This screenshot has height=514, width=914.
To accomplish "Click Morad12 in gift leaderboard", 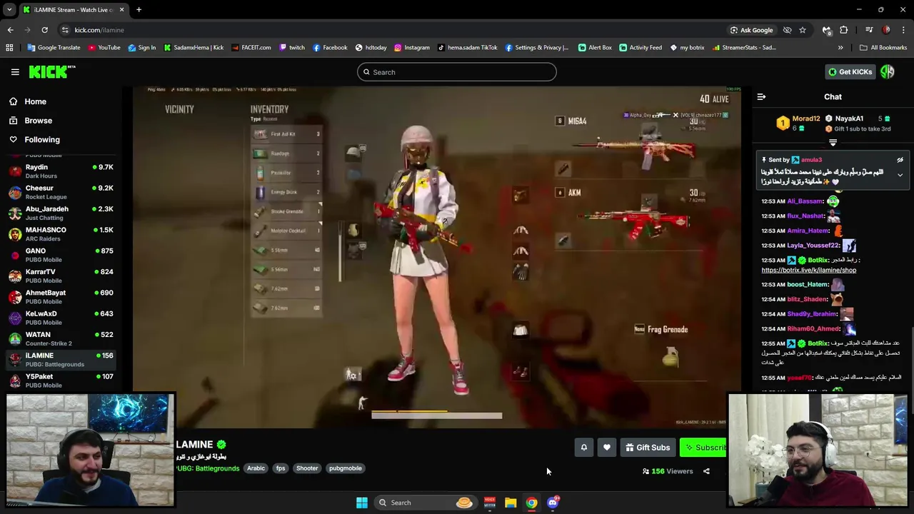I will pos(805,119).
